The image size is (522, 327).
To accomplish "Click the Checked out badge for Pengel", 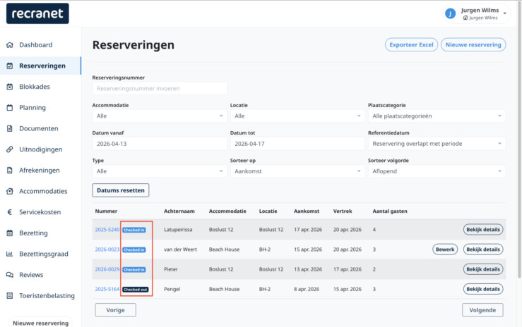I will point(136,290).
